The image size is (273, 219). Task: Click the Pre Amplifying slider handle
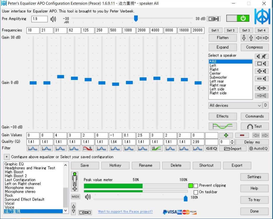coord(136,18)
